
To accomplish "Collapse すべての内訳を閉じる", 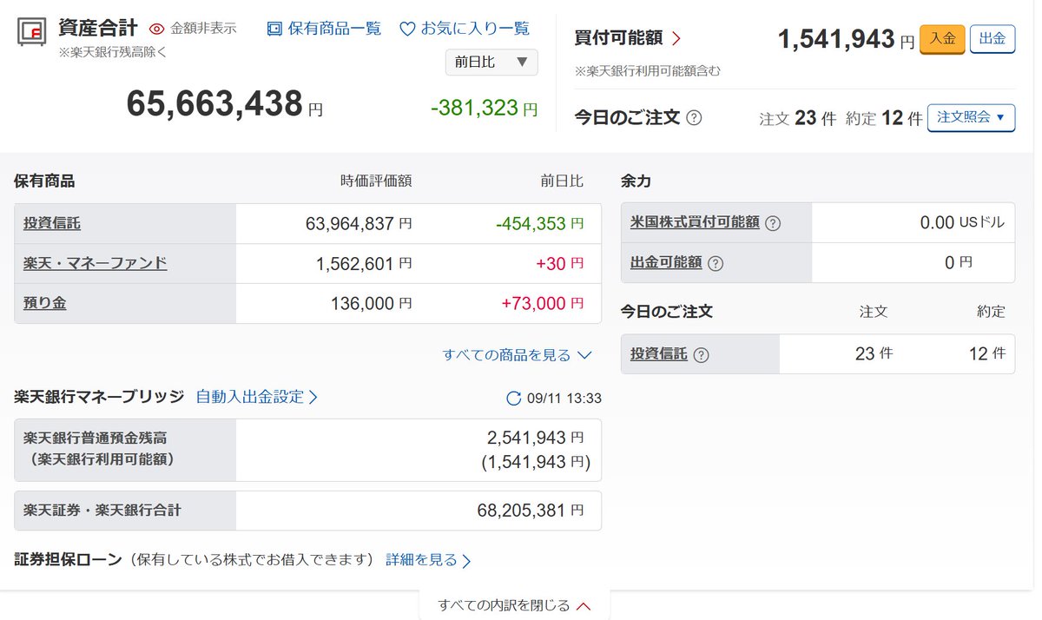I will [514, 605].
